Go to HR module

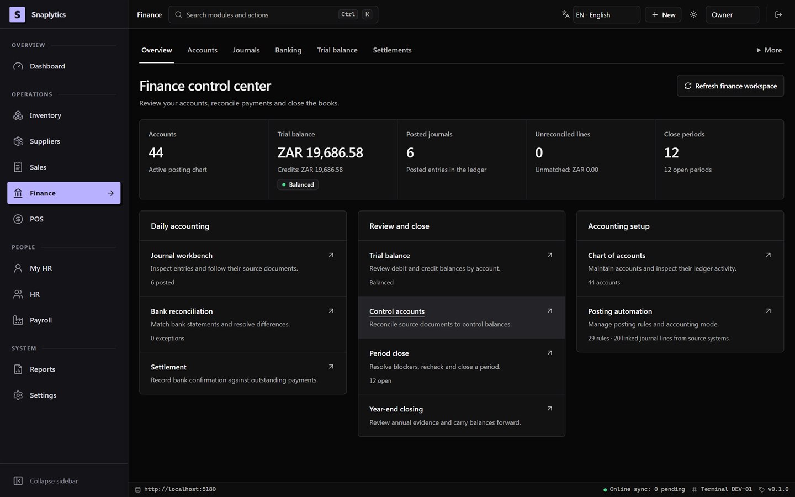point(63,294)
